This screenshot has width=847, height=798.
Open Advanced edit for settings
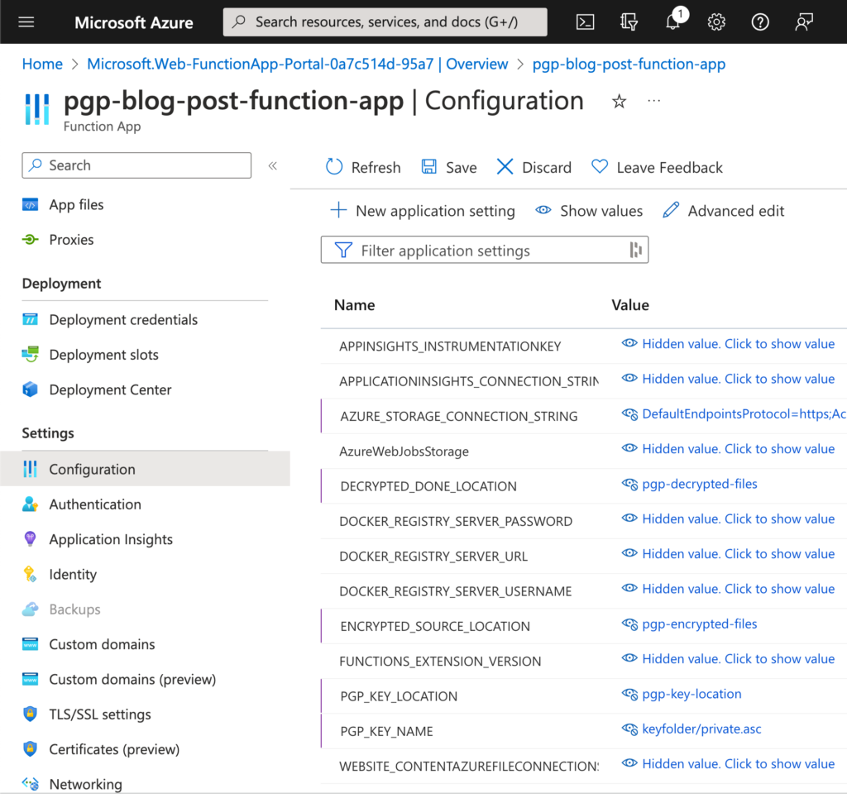[x=723, y=211]
